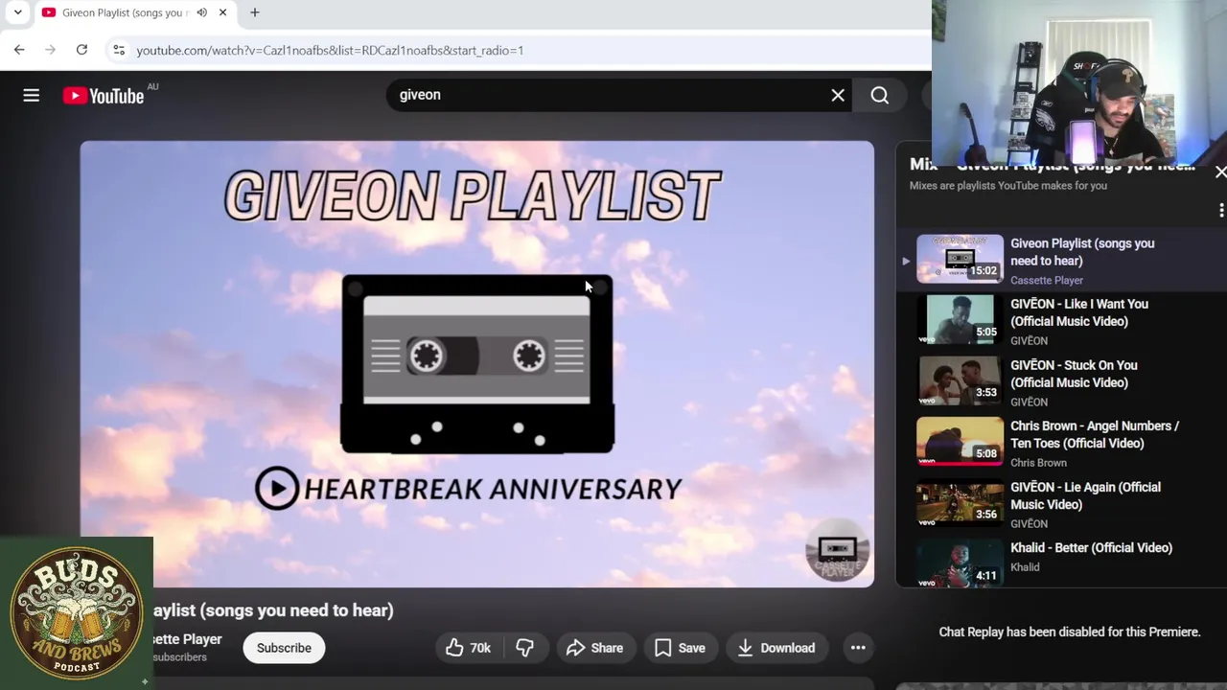Subscribe to Cassette Player channel
Image resolution: width=1227 pixels, height=690 pixels.
[x=284, y=648]
